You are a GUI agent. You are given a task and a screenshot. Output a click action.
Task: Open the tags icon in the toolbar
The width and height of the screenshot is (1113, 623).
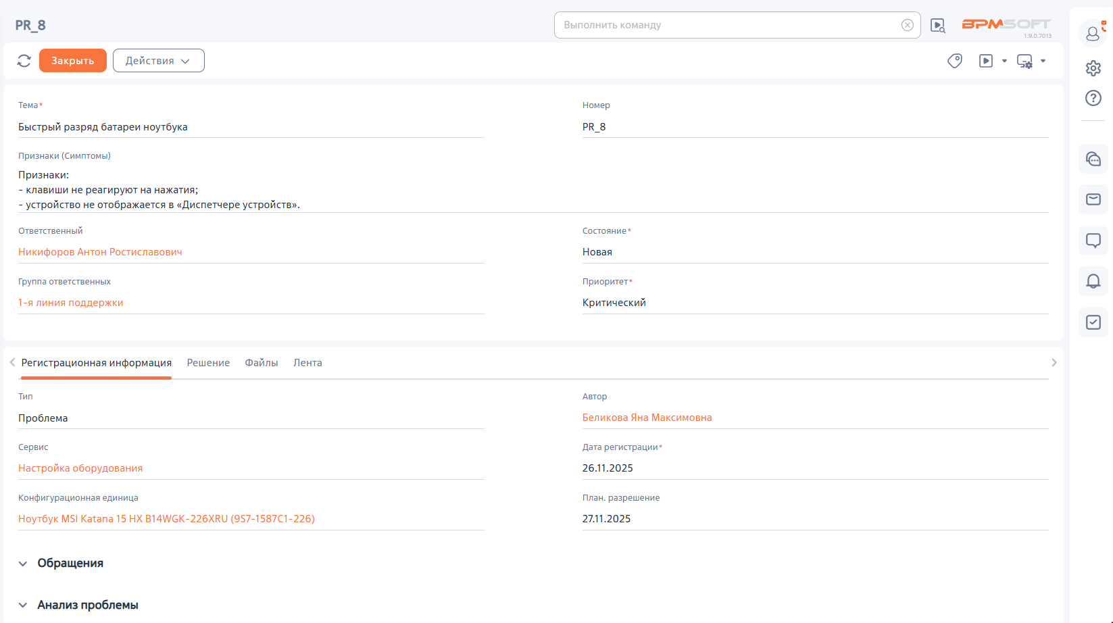pyautogui.click(x=954, y=61)
